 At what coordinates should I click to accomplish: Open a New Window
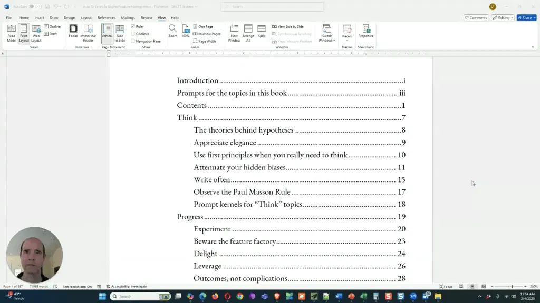pyautogui.click(x=234, y=33)
